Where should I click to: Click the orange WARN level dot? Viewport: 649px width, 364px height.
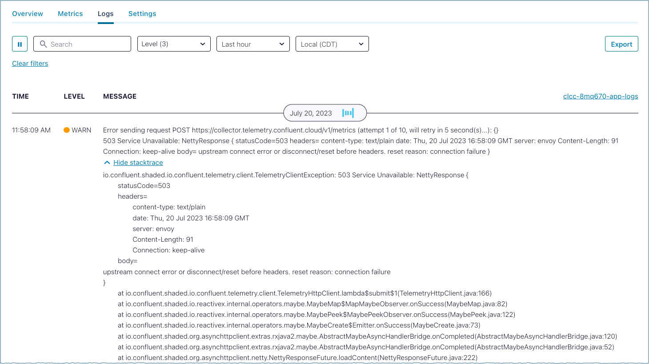click(67, 130)
